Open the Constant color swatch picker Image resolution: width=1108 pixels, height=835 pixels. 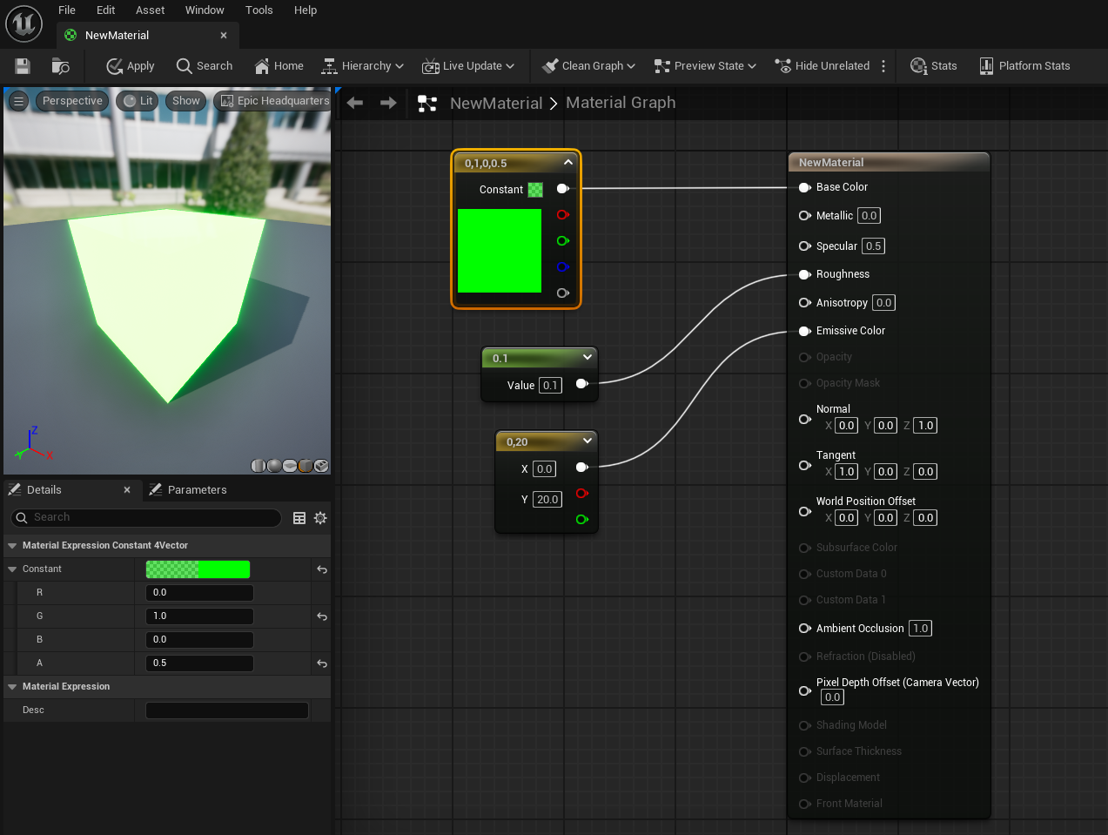pyautogui.click(x=198, y=569)
